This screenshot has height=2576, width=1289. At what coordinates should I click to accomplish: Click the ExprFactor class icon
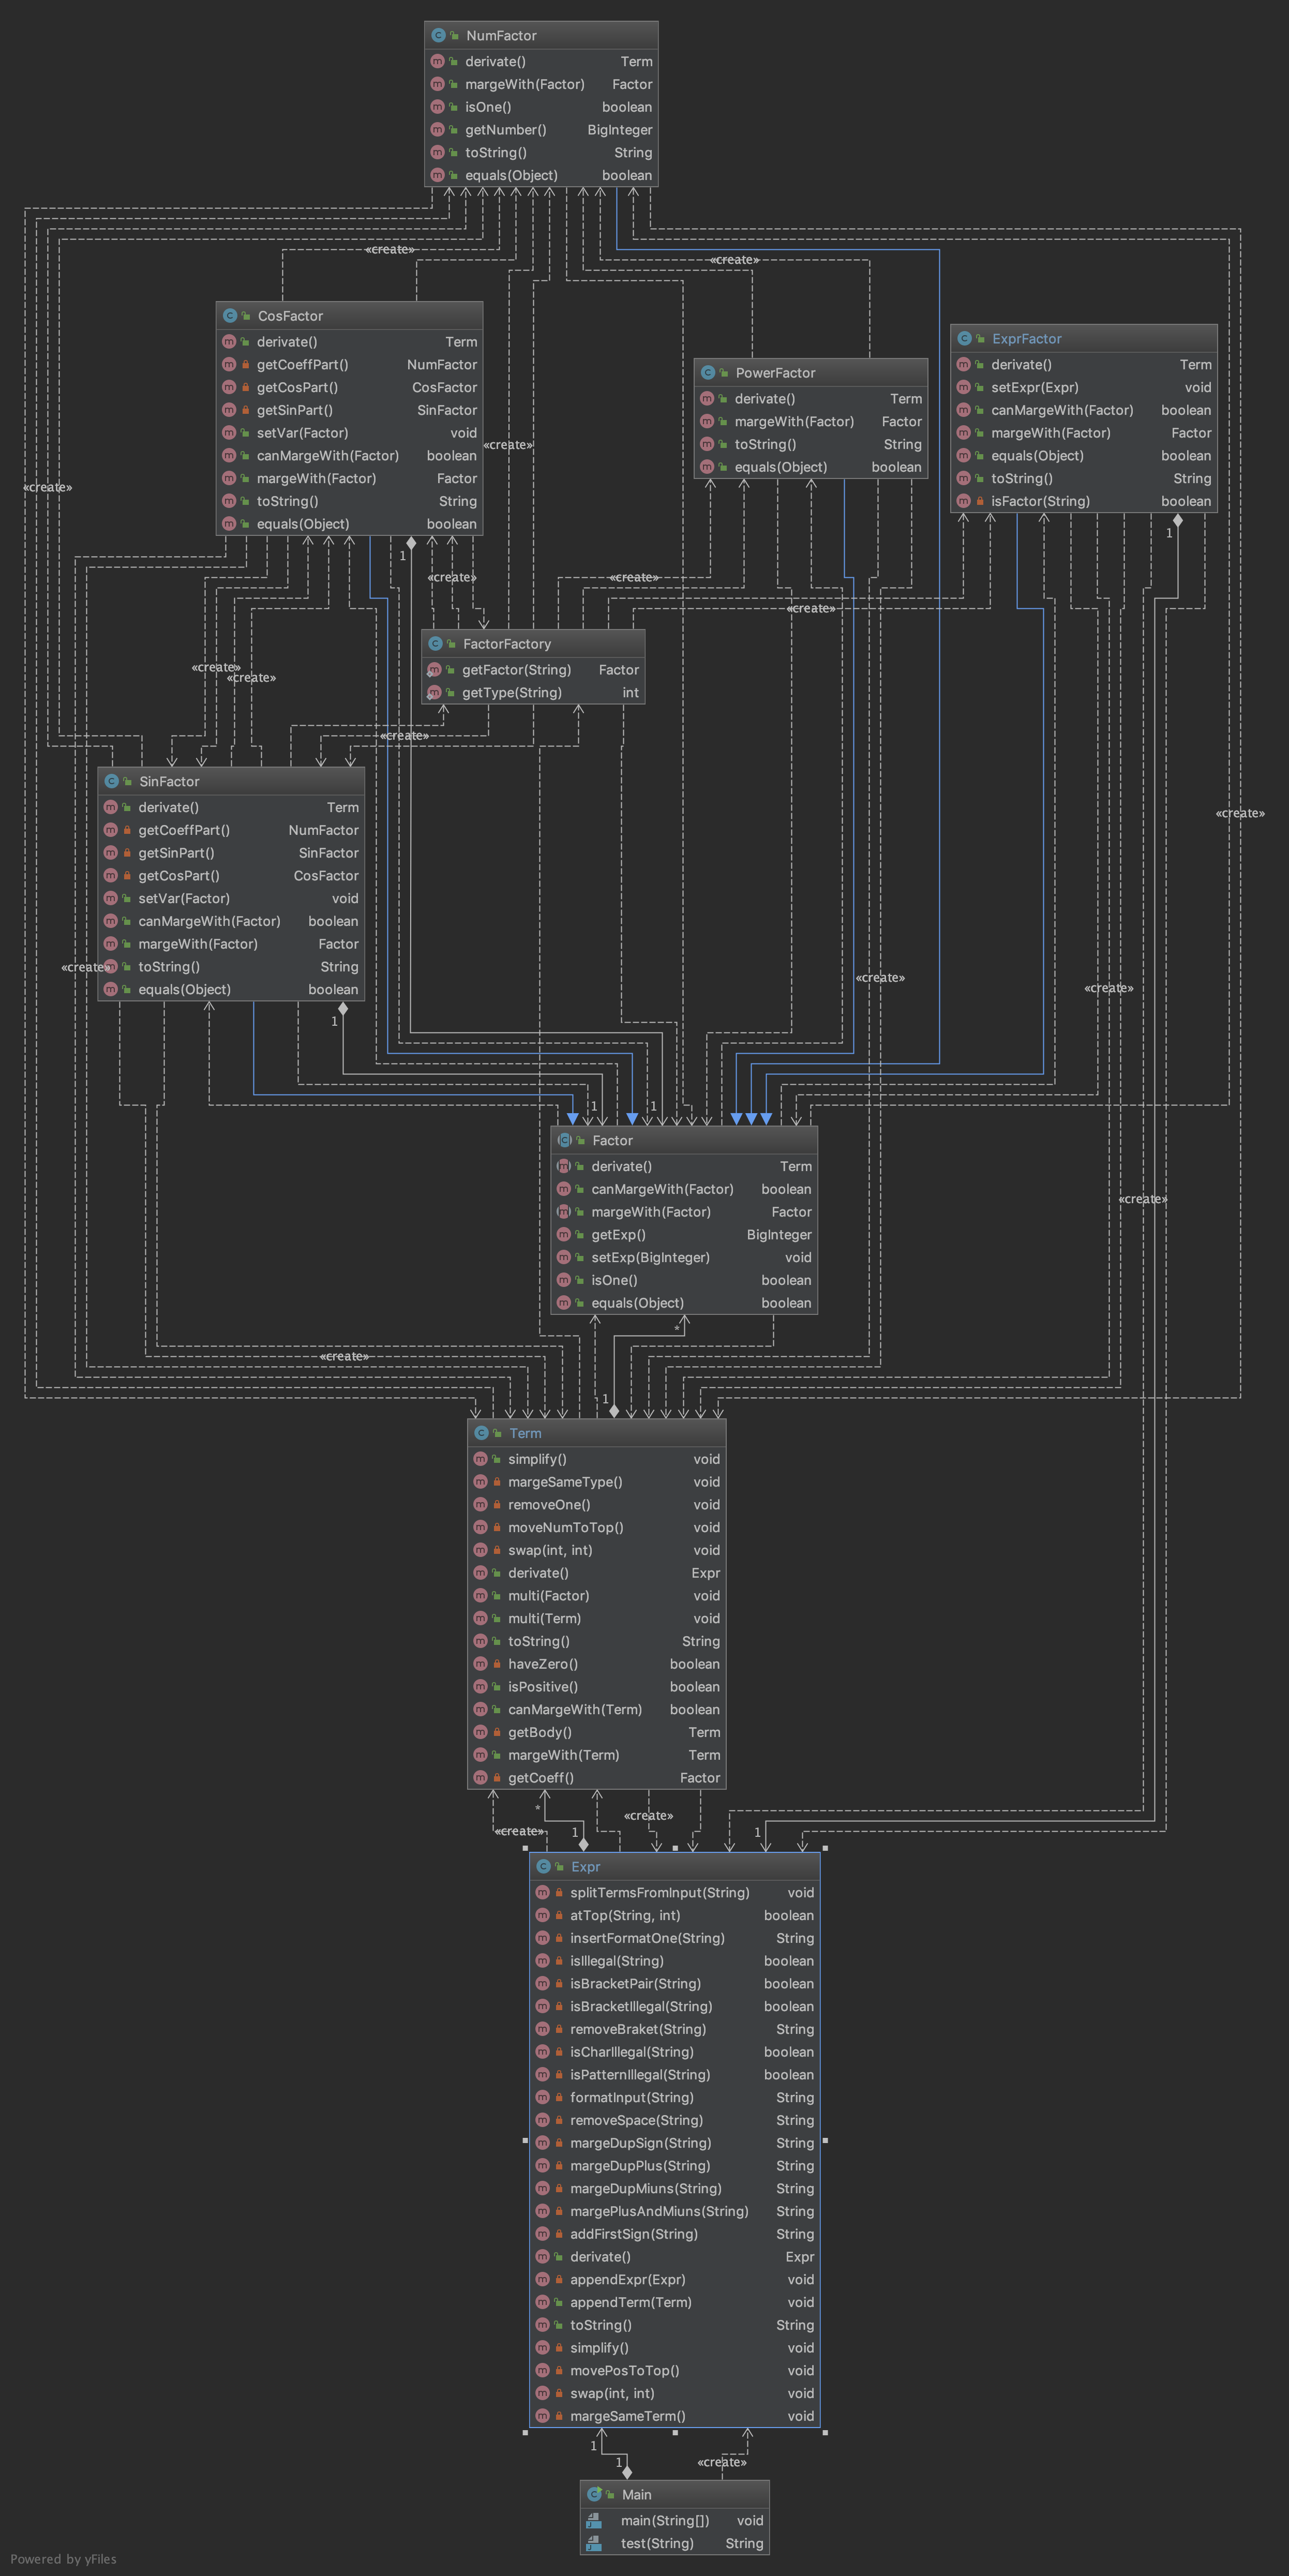click(x=964, y=339)
